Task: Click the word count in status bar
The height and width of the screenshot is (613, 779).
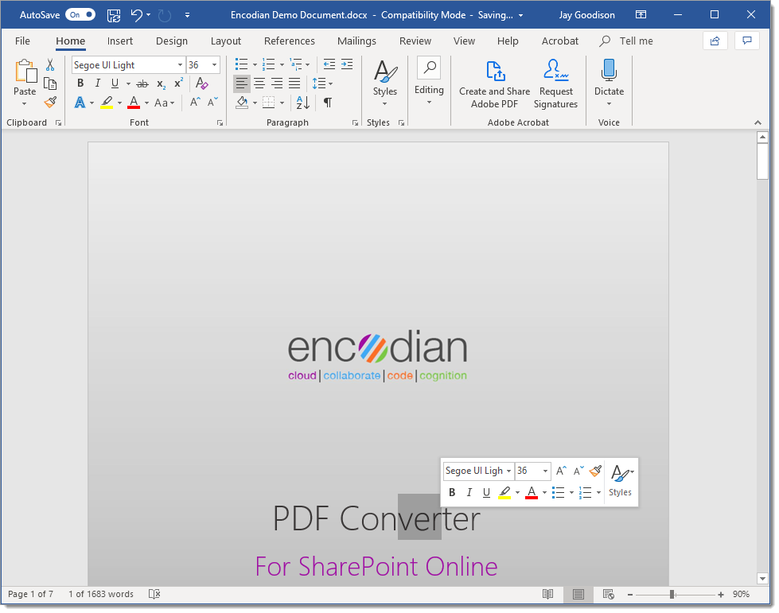Action: coord(101,594)
